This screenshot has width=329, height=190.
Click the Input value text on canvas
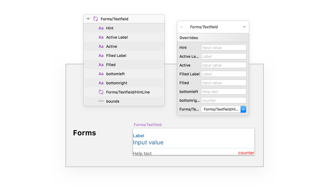pos(148,143)
